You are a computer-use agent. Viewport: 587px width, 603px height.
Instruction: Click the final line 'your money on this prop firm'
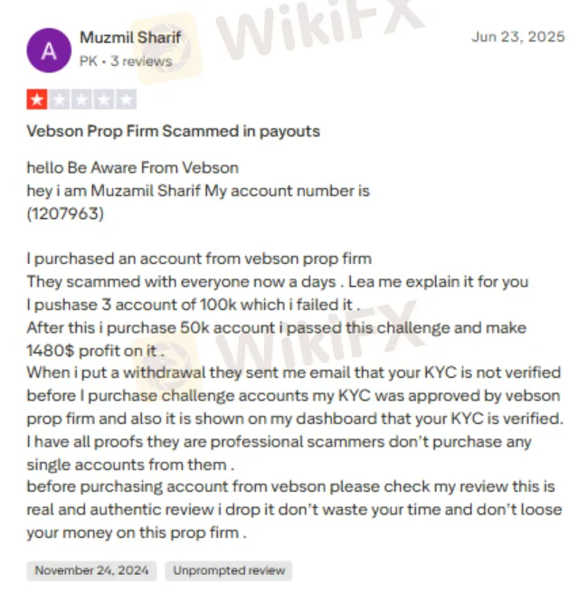coord(137,533)
